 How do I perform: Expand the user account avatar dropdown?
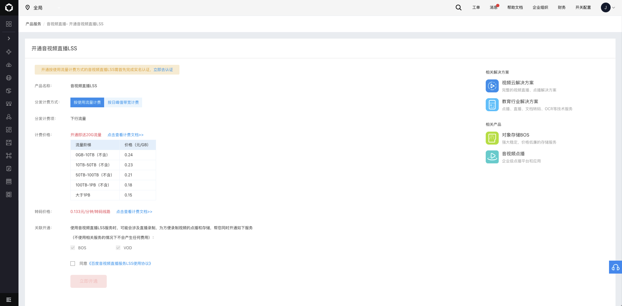[608, 7]
